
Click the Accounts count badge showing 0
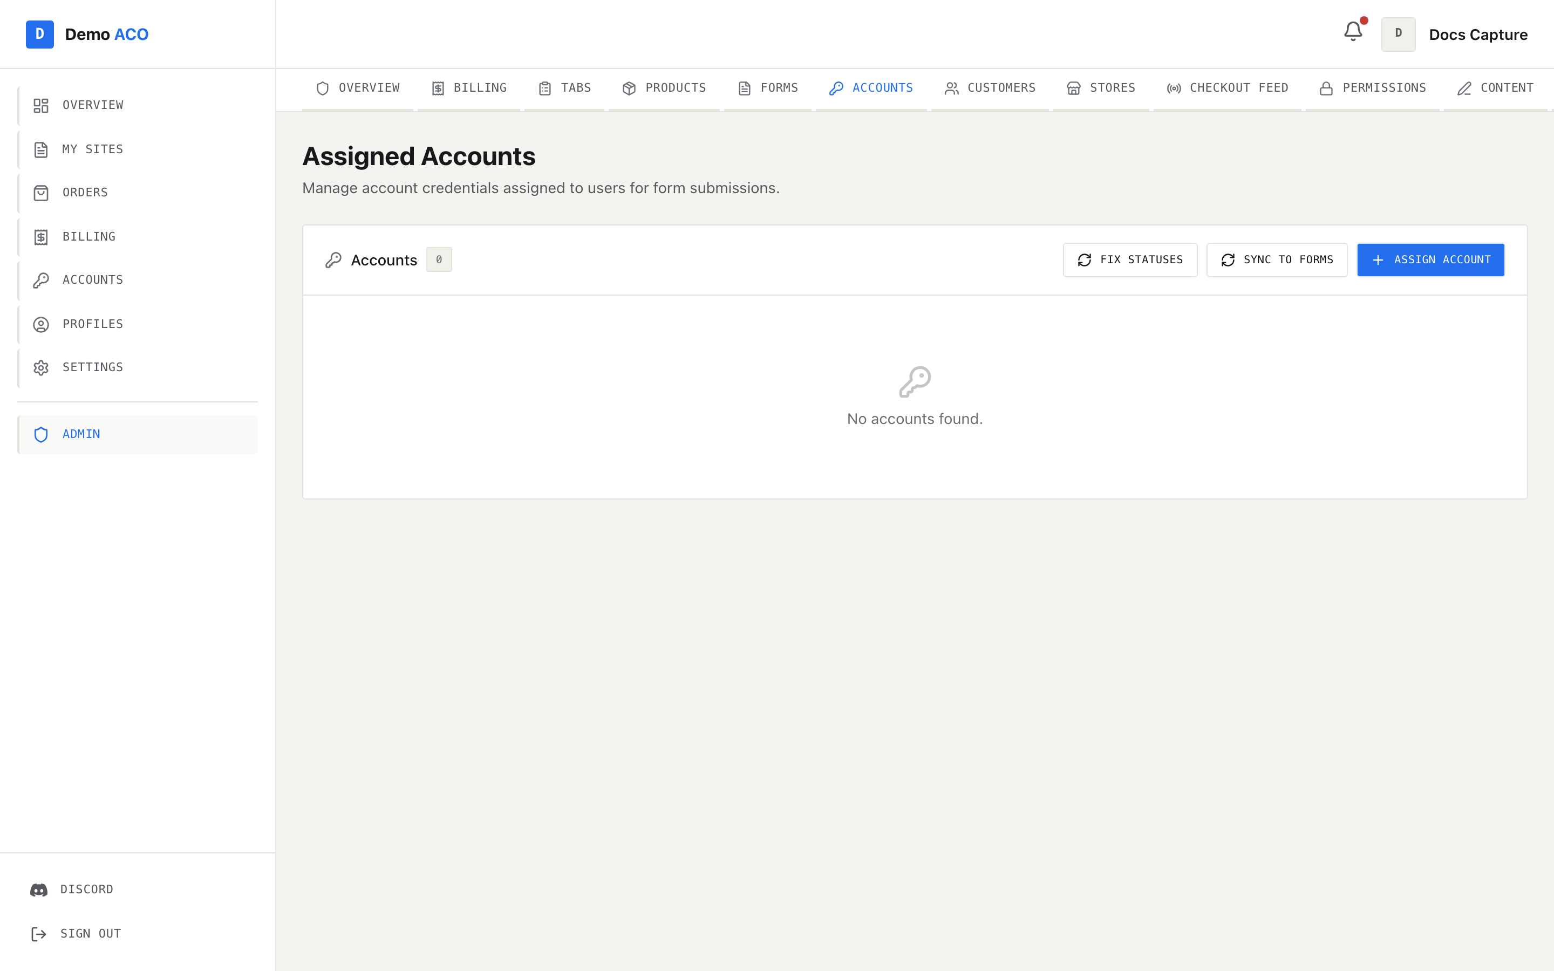click(x=439, y=260)
